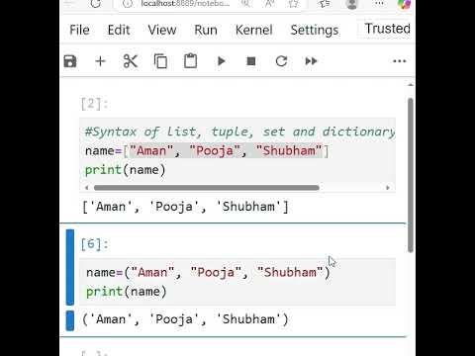
Task: Reload the browser page
Action: (x=96, y=4)
